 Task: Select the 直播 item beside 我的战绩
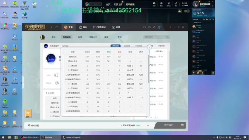pos(80,37)
